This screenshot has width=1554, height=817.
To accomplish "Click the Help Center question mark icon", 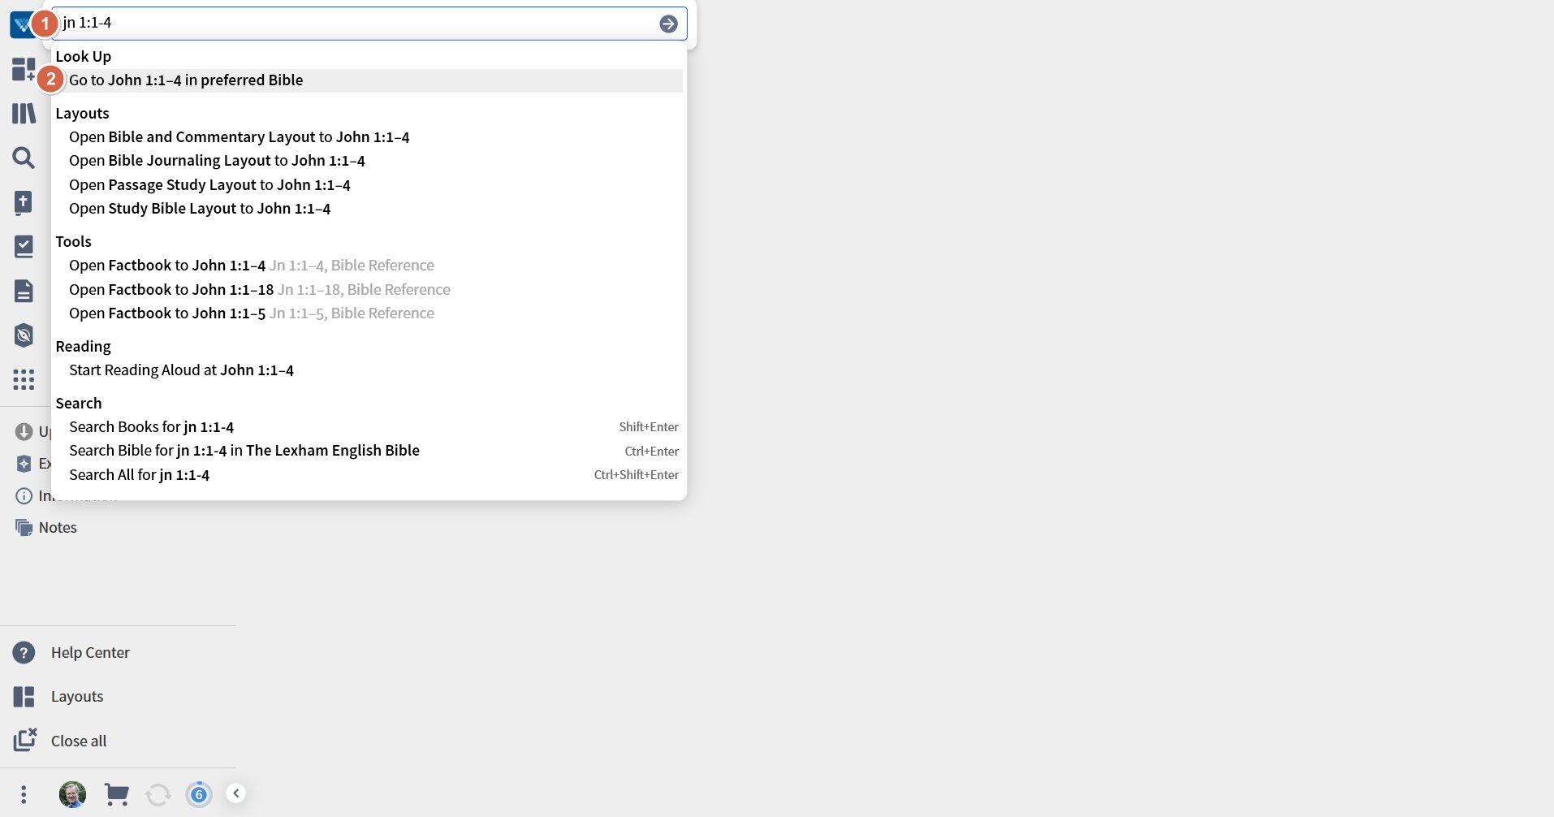I will 24,653.
